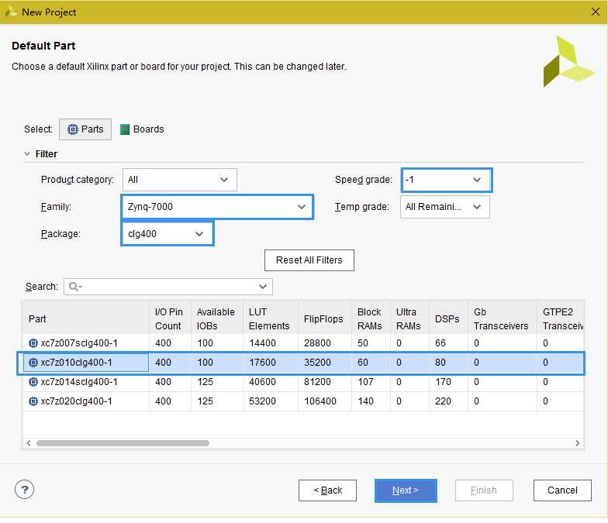Open the Temp grade dropdown
Screen dimensions: 608x523
tap(445, 206)
